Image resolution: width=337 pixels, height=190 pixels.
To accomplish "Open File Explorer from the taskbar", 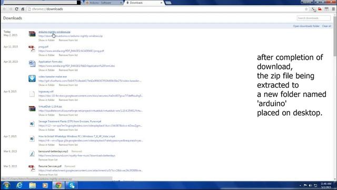I will point(33,185).
